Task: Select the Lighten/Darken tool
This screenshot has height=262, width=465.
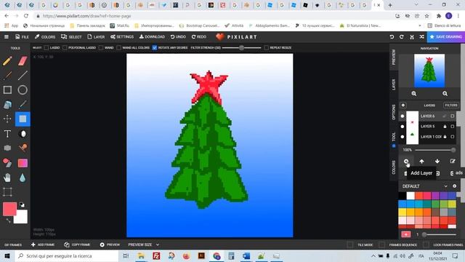Action: click(x=23, y=134)
